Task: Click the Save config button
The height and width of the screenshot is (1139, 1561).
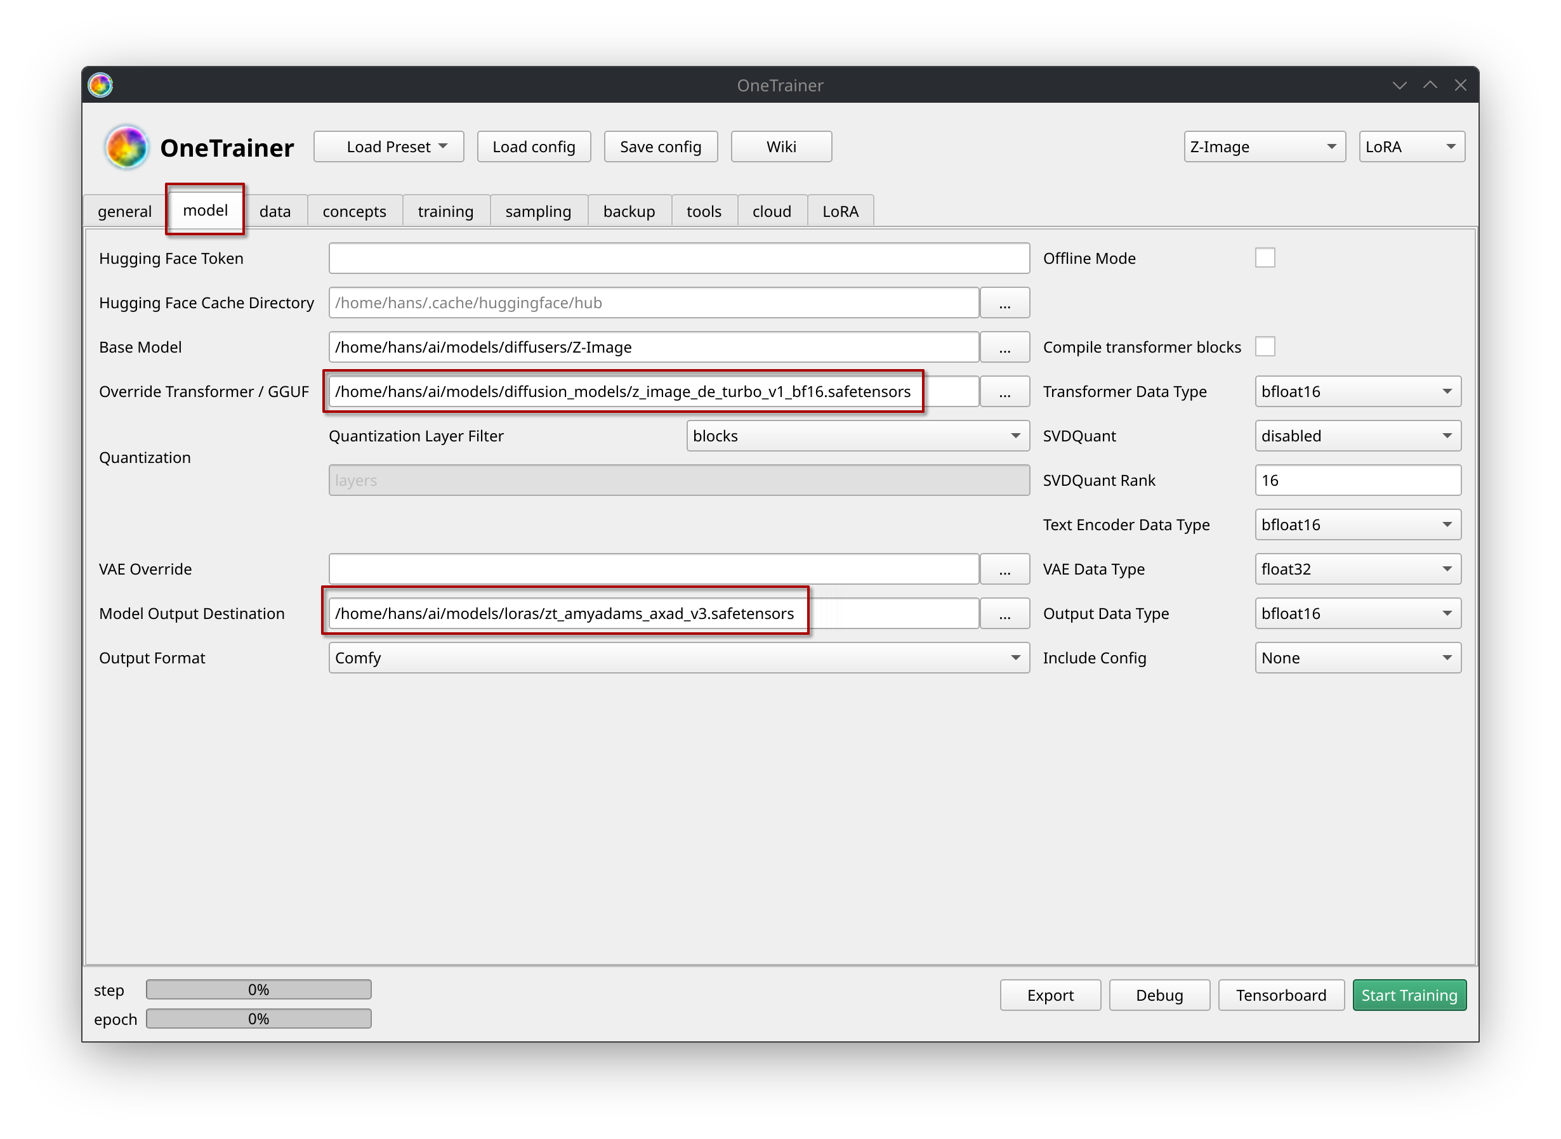Action: [661, 147]
